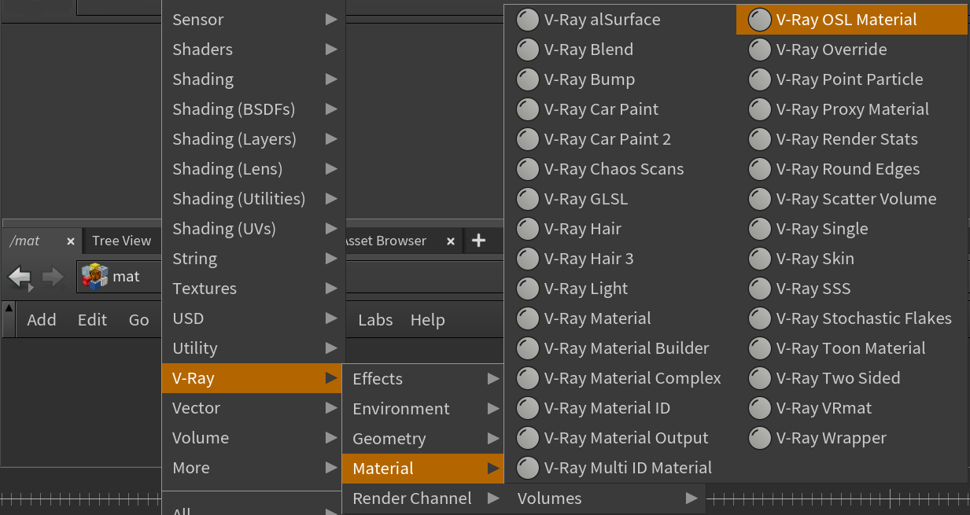This screenshot has width=970, height=515.
Task: Open the Geometry submenu entry
Action: click(423, 439)
